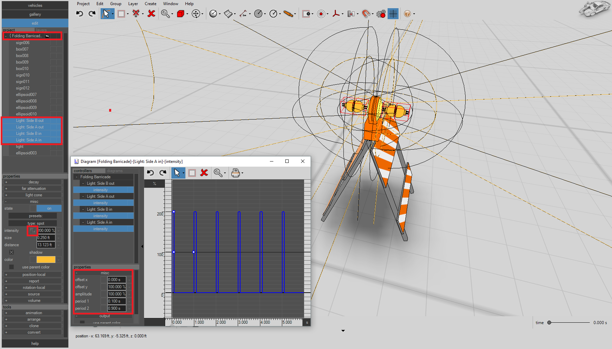Click the main toolbar undo arrow
Screen dimensions: 612x349
80,14
